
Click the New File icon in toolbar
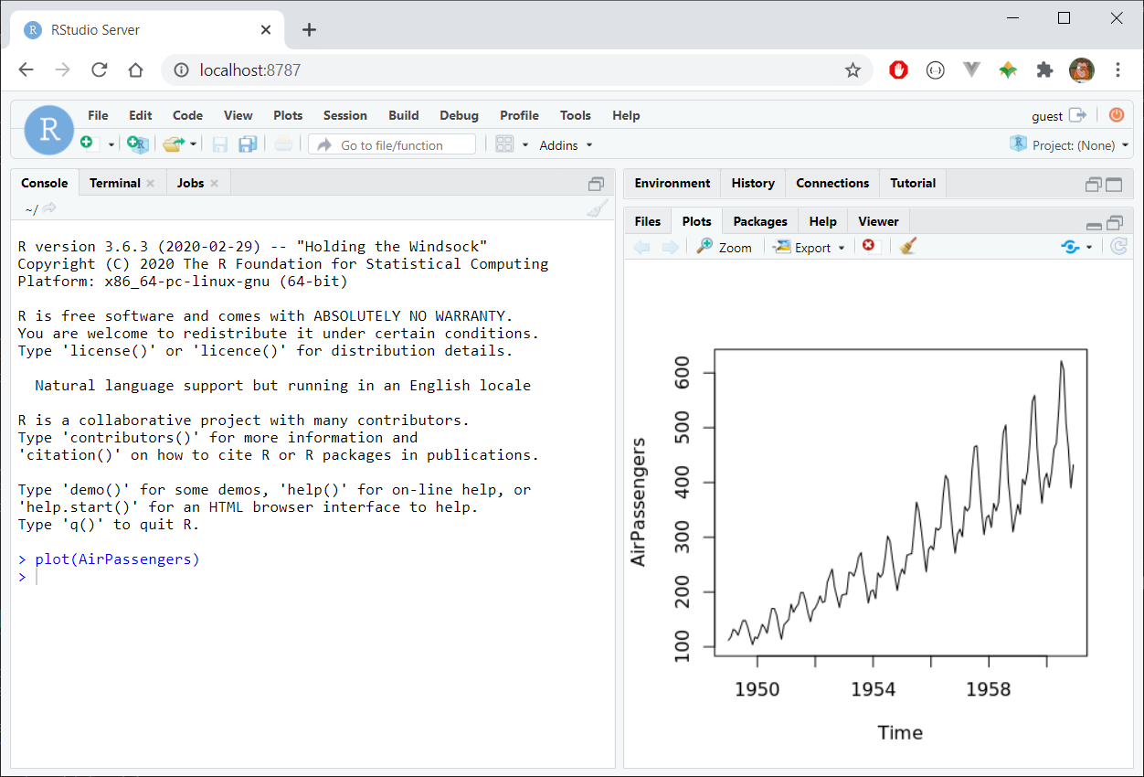coord(88,144)
